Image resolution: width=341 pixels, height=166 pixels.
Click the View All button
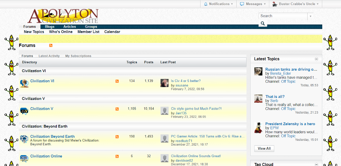tap(264, 149)
